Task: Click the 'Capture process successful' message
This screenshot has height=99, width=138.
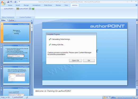Action: point(69,54)
